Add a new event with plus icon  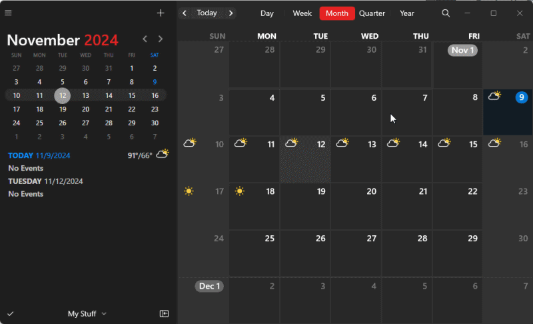point(161,13)
